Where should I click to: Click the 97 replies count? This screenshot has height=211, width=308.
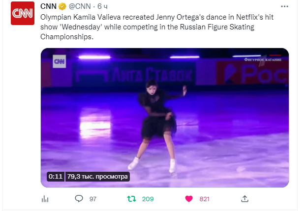click(92, 199)
